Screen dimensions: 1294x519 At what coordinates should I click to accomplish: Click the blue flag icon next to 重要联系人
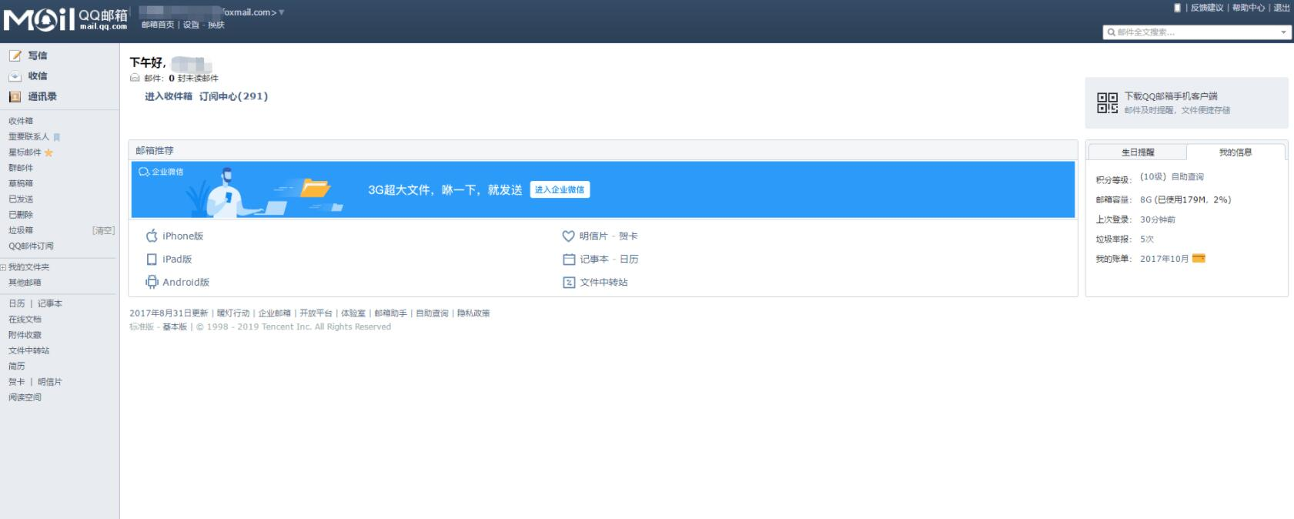click(x=57, y=137)
